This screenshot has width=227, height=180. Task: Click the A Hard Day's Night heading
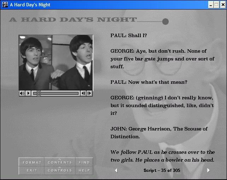click(73, 19)
